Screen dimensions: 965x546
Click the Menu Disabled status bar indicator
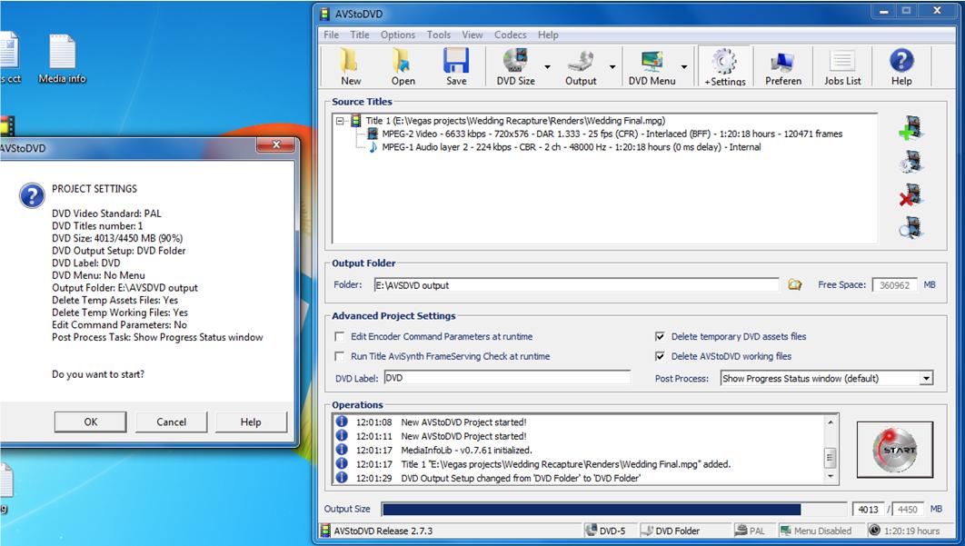[816, 531]
